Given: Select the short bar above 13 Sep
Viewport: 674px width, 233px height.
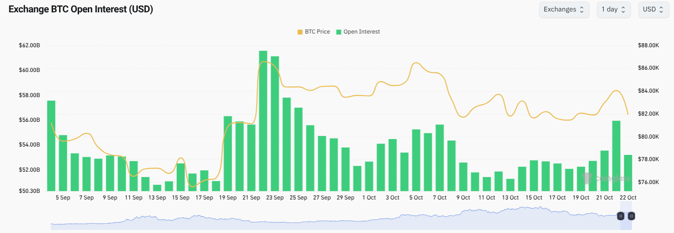Looking at the screenshot, I should [157, 188].
